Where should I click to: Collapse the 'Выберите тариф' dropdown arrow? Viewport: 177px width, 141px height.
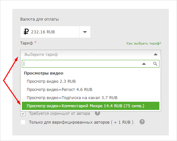(x=155, y=55)
